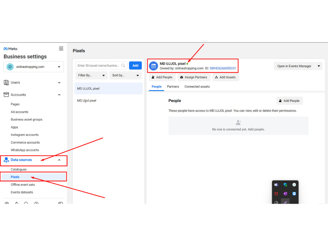Click Add People in pixel toolbar
This screenshot has width=328, height=246.
coord(162,77)
